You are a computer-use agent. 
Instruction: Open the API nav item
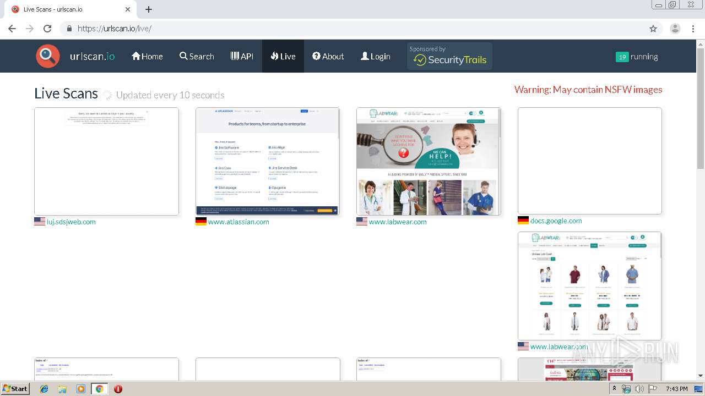[242, 56]
